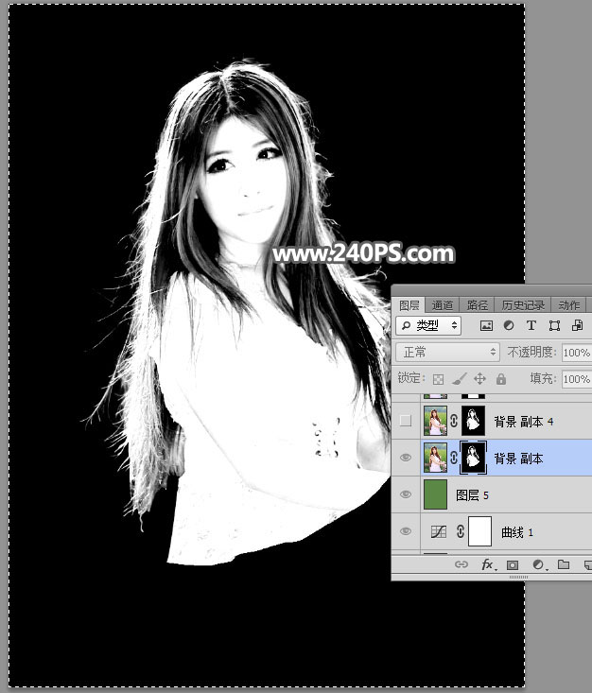Lock transparent pixels of the layer
The width and height of the screenshot is (592, 693).
438,379
